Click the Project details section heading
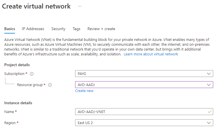 (x=17, y=65)
